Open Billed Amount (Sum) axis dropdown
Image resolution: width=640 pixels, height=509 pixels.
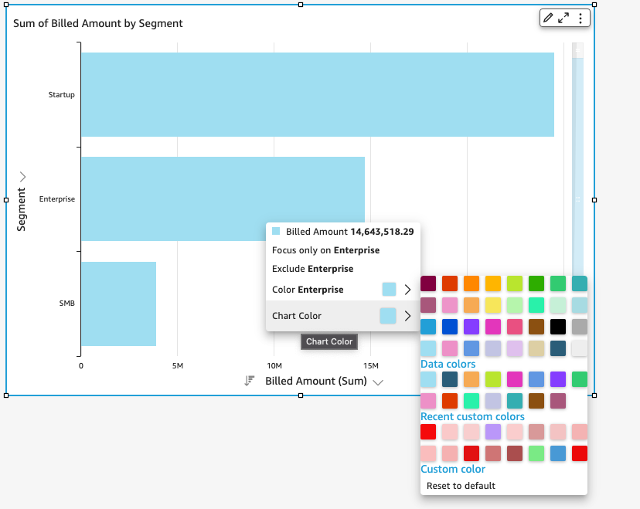pos(378,382)
